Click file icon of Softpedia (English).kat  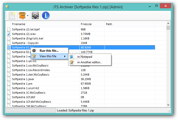[9, 38]
